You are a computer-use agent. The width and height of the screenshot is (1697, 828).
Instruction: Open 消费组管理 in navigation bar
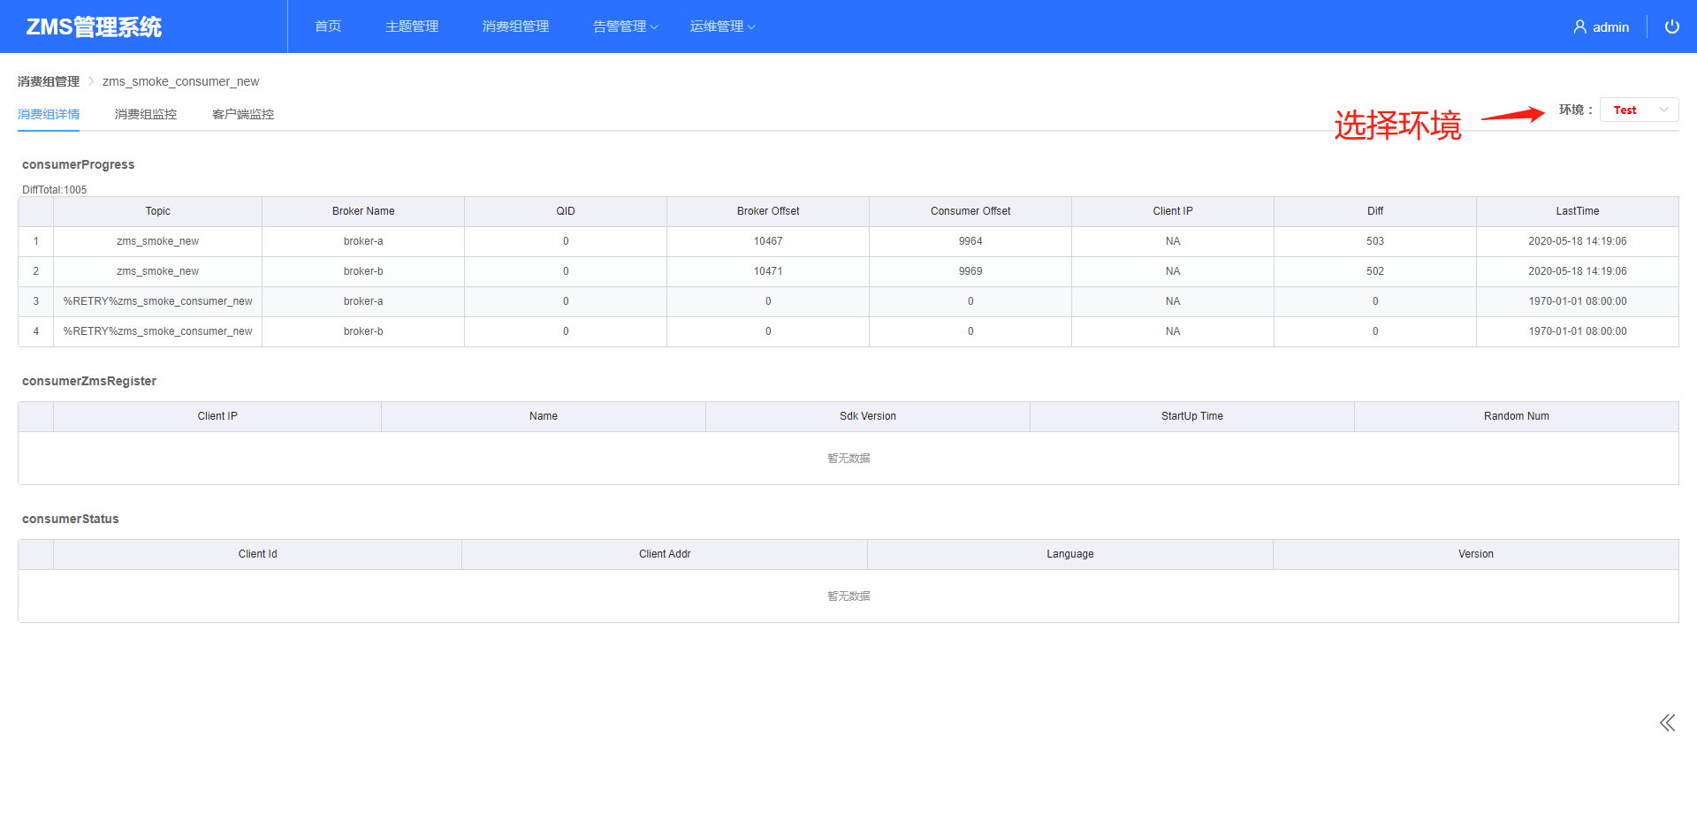click(515, 27)
